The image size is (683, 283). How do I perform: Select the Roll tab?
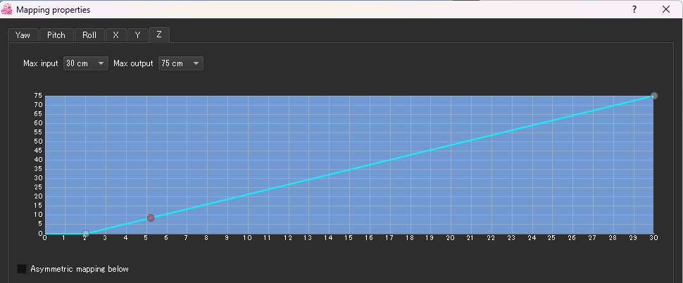click(89, 35)
